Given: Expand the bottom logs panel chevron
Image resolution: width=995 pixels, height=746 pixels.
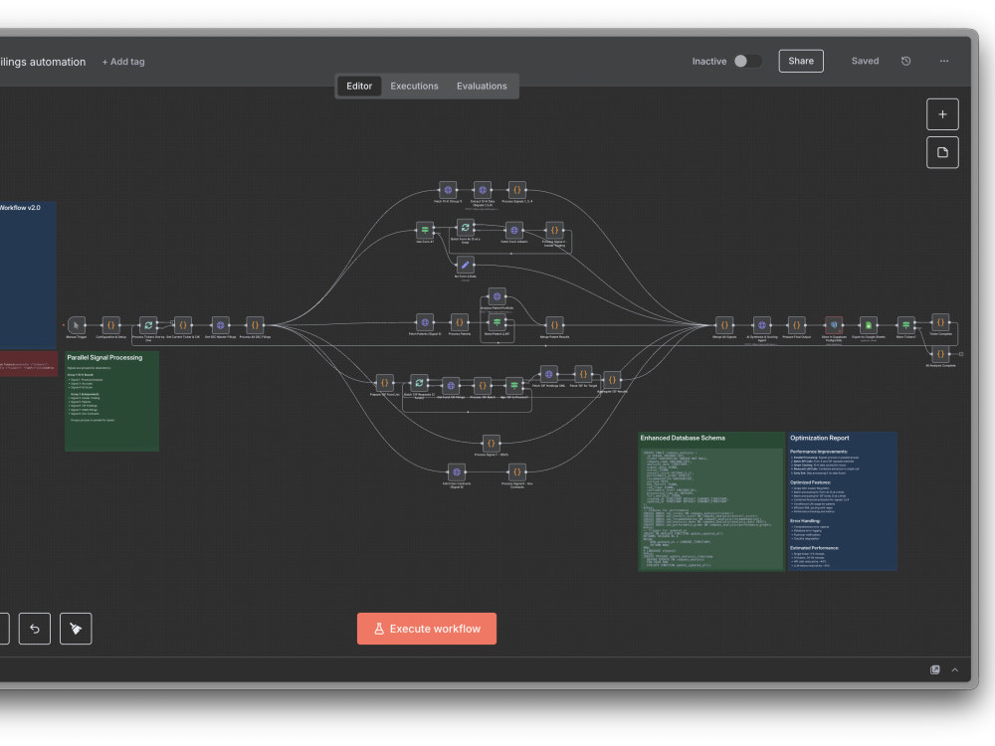Looking at the screenshot, I should tap(955, 669).
